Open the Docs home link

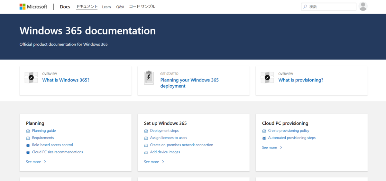(65, 7)
